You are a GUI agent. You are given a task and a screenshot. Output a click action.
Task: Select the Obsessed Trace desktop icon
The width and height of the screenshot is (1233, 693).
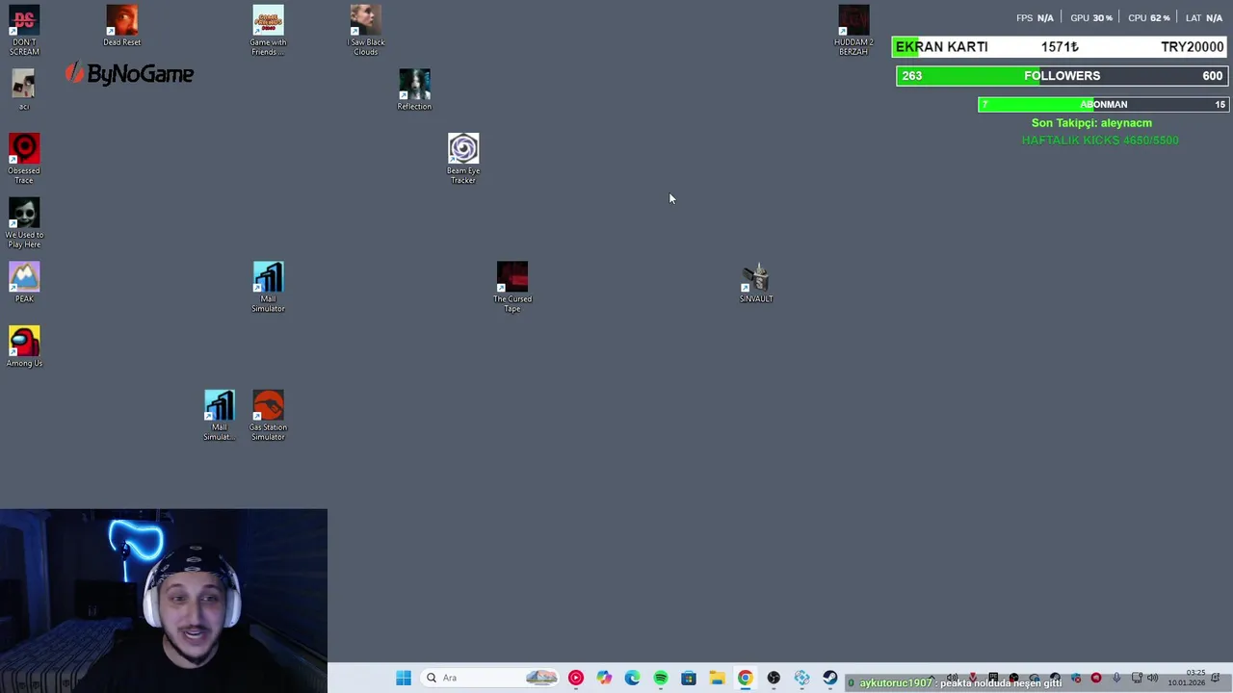point(24,159)
